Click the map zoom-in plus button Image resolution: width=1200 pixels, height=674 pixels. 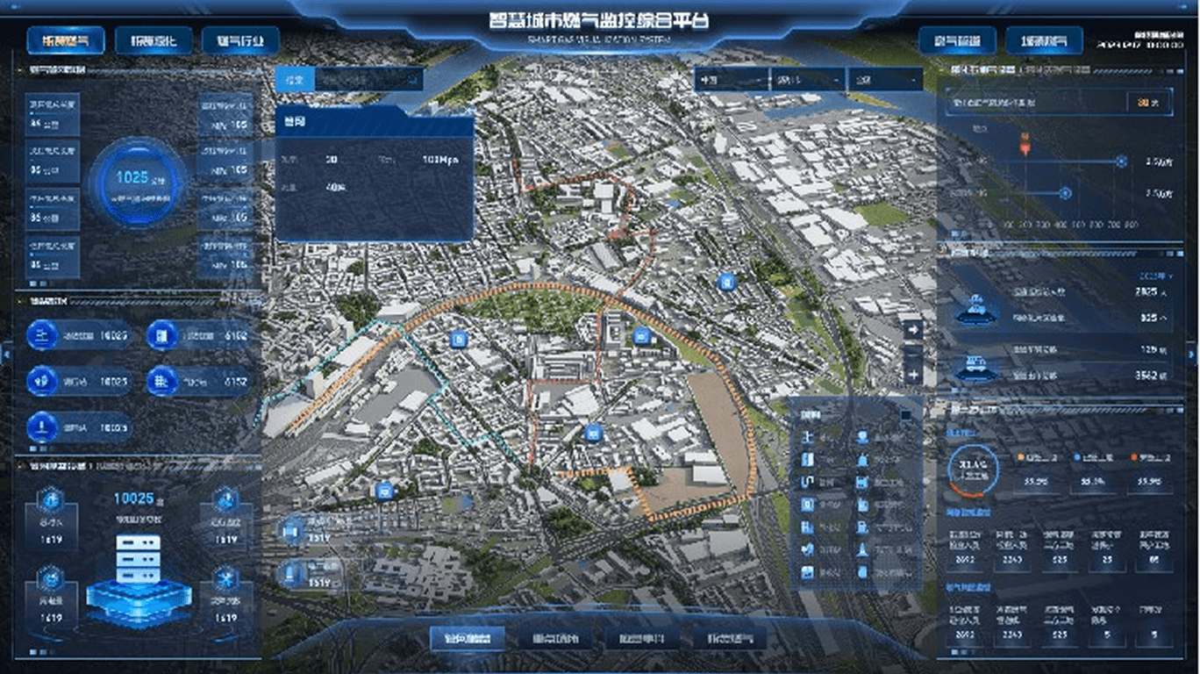[x=913, y=375]
